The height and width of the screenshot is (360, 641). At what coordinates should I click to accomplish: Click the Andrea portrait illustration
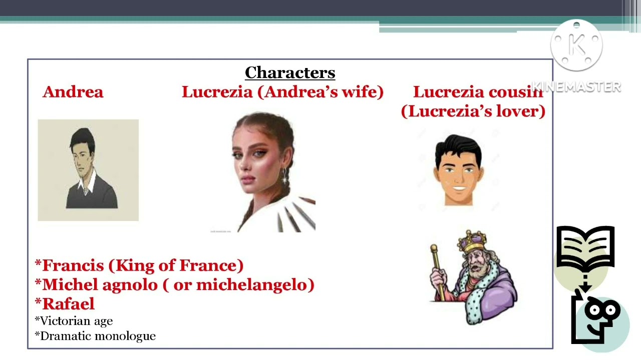[88, 170]
